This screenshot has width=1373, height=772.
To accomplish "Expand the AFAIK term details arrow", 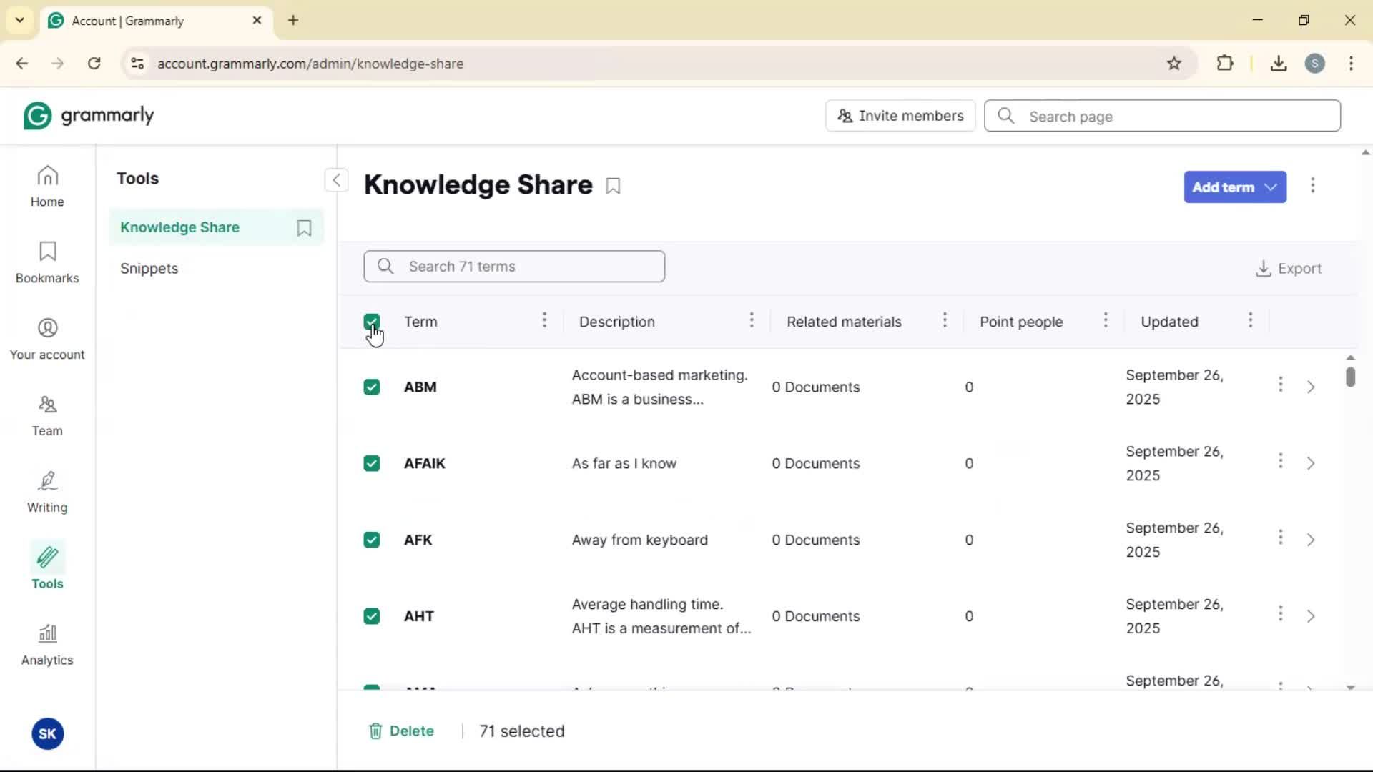I will point(1310,463).
